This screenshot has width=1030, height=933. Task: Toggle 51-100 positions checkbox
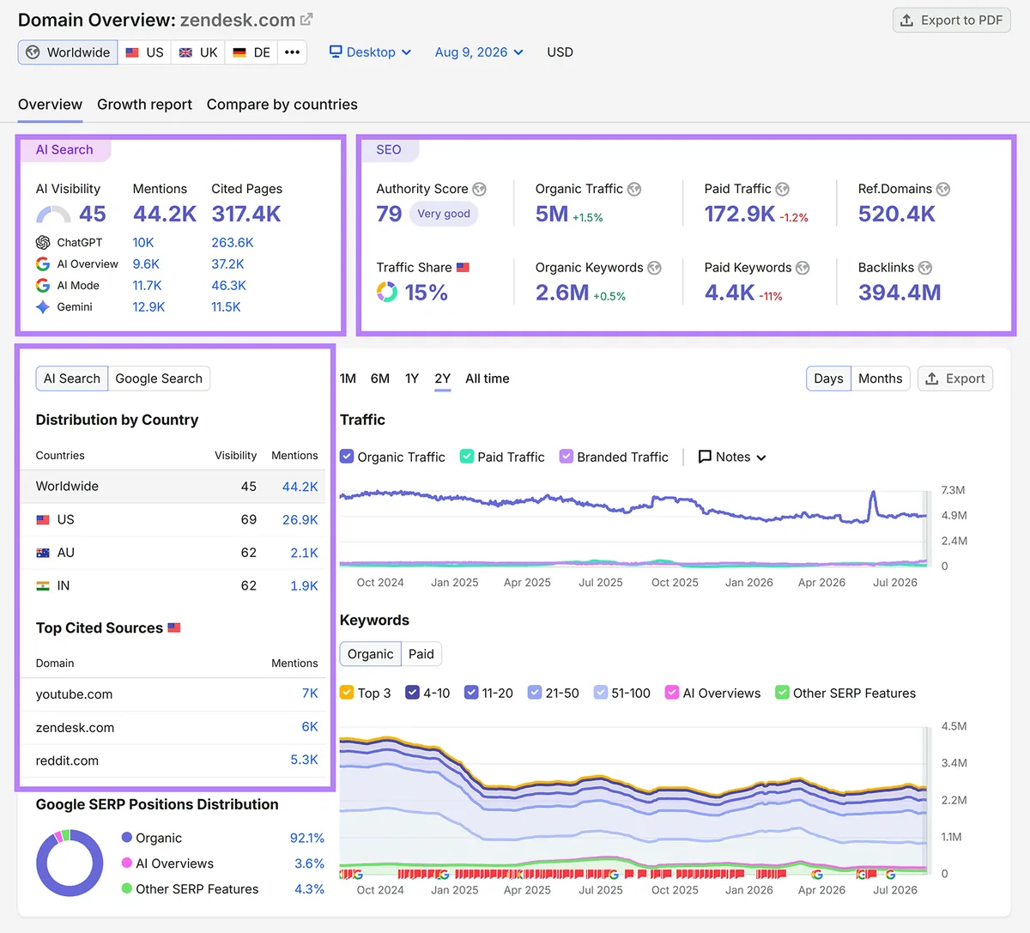coord(601,693)
